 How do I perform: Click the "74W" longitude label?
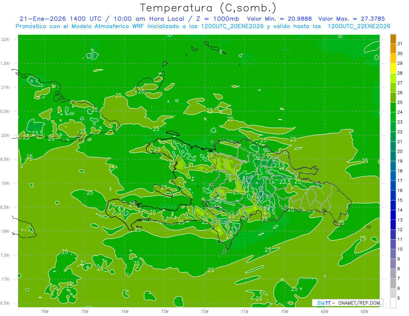click(124, 311)
